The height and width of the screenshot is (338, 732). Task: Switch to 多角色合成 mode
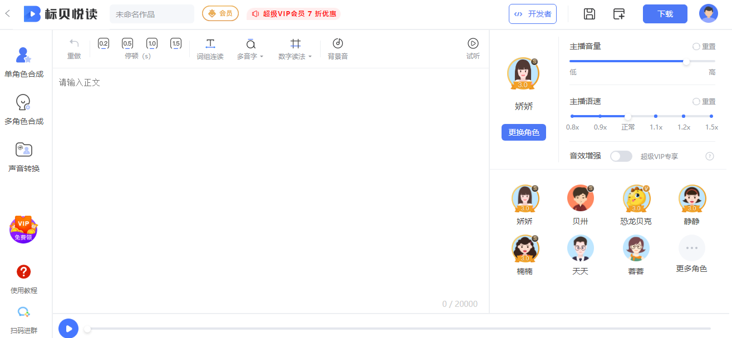[24, 109]
